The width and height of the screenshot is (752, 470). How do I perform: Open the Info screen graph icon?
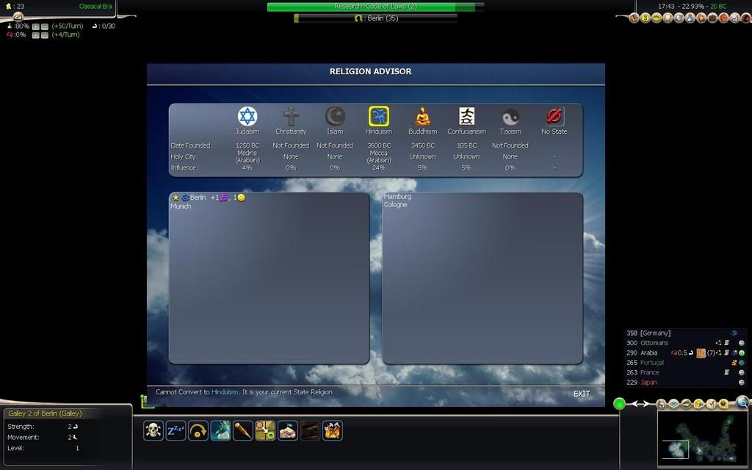point(734,18)
